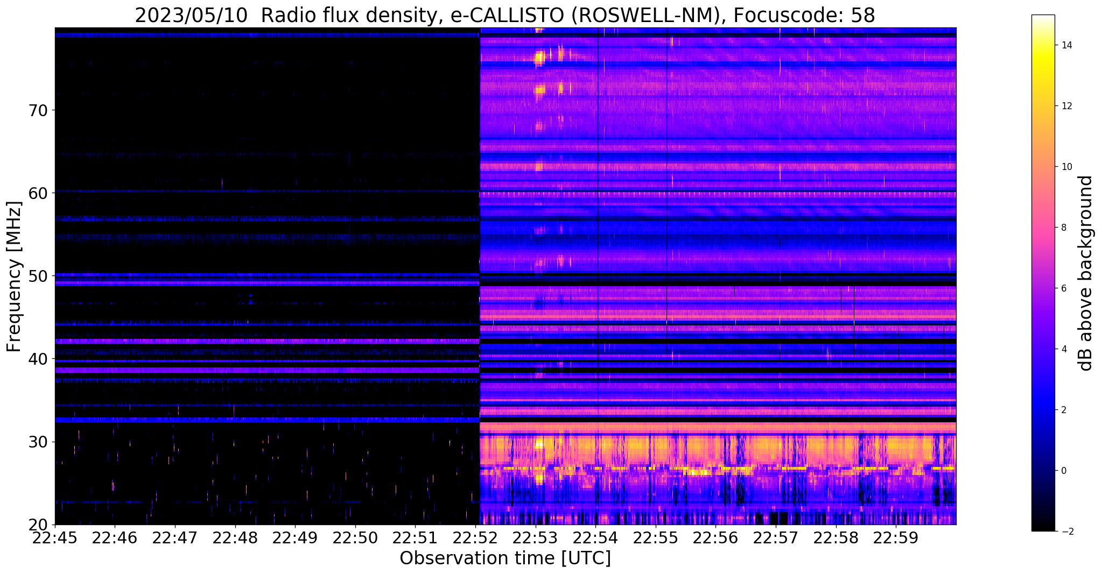Click the 22:46 time tick label
This screenshot has height=574, width=1102.
(114, 538)
